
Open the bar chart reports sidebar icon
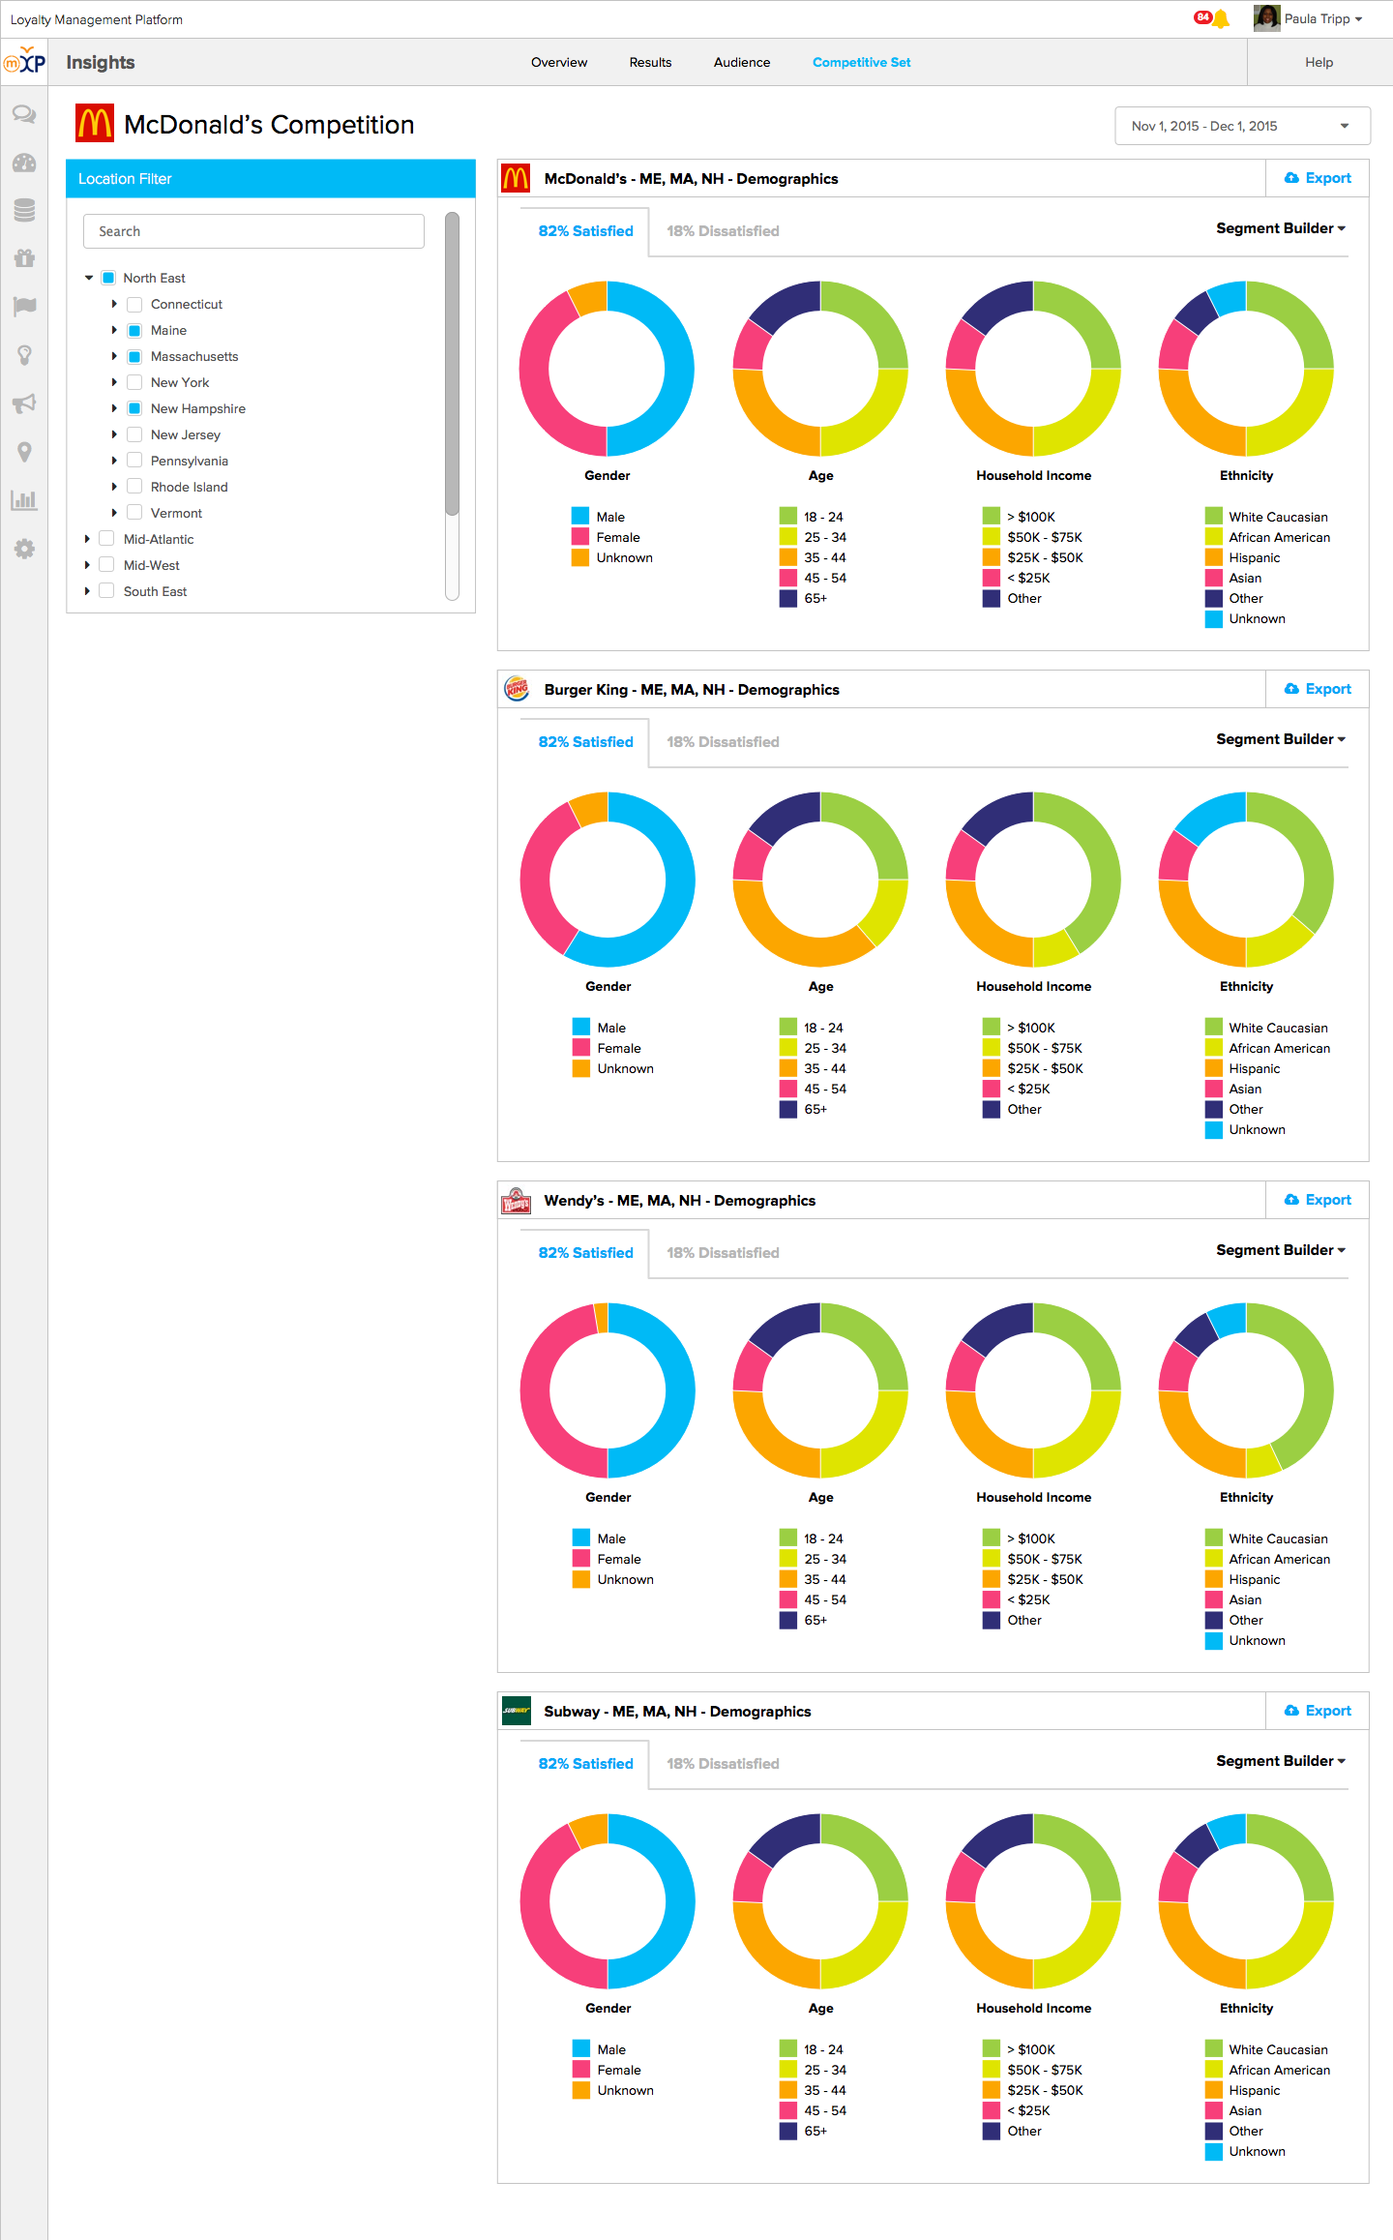tap(24, 500)
